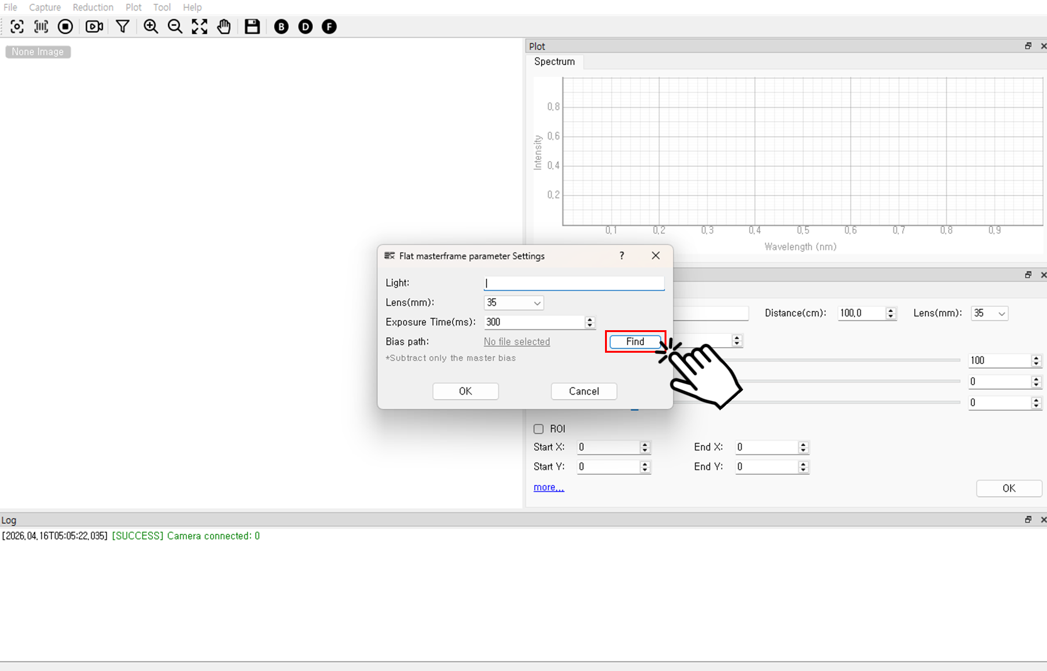Click the Light input field
Screen dimensions: 1047x671
click(574, 283)
